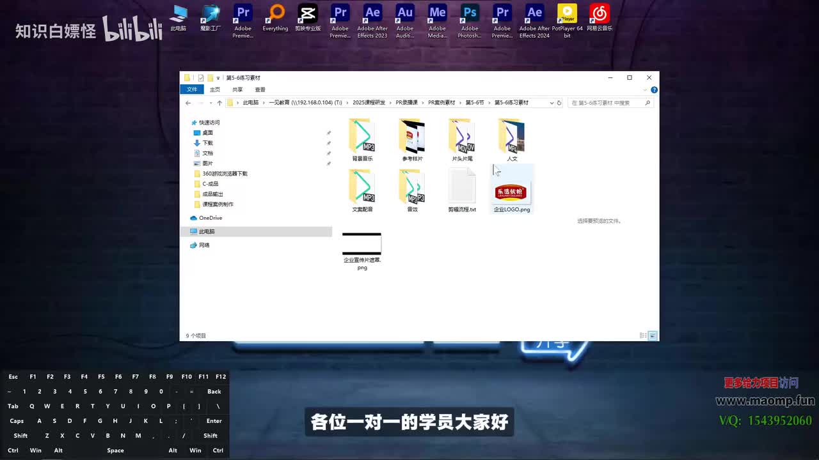The height and width of the screenshot is (460, 819).
Task: Open Explorer help question mark icon
Action: (654, 89)
